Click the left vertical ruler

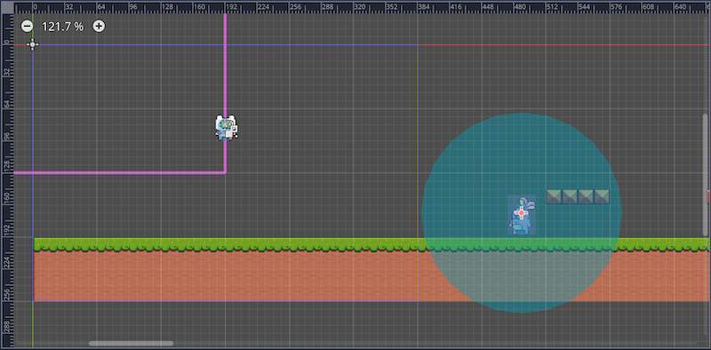tap(8, 180)
